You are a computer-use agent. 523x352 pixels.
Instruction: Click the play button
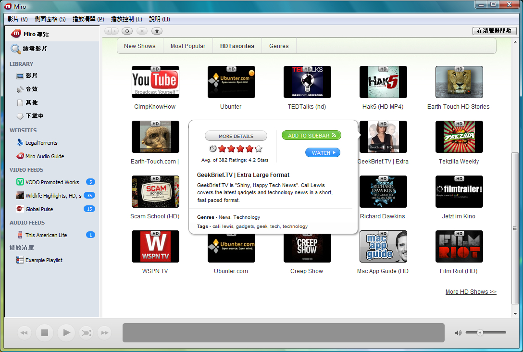point(66,333)
